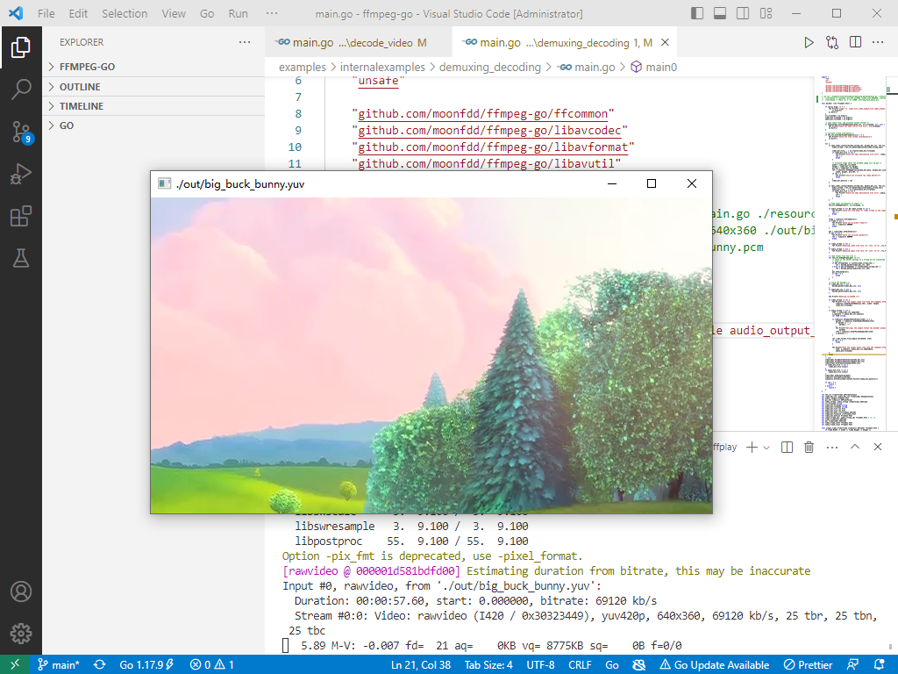Click Prettier status bar item
898x674 pixels.
click(808, 665)
